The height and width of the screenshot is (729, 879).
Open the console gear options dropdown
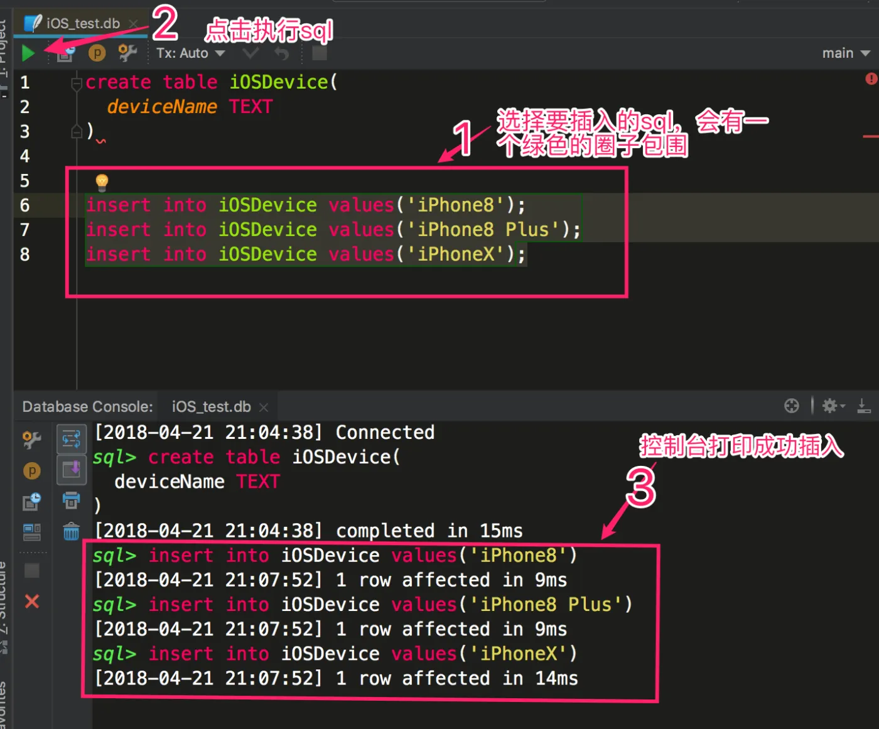[834, 406]
